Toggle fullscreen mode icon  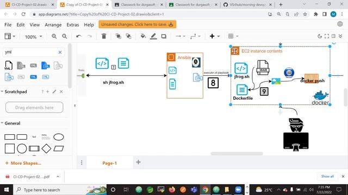[x=327, y=36]
